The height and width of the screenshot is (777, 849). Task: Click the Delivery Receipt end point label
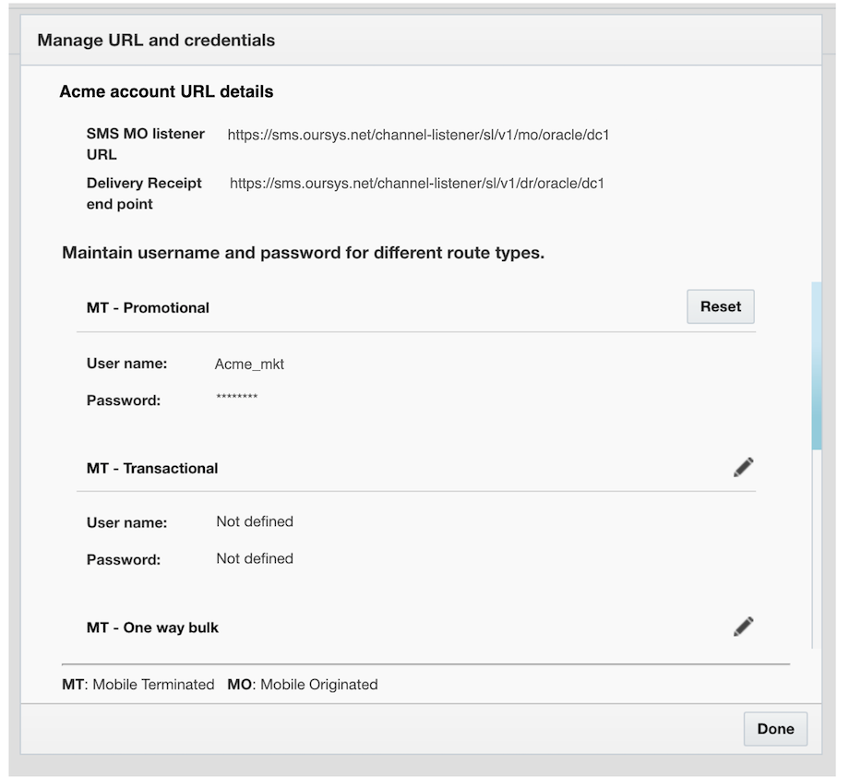[x=143, y=193]
